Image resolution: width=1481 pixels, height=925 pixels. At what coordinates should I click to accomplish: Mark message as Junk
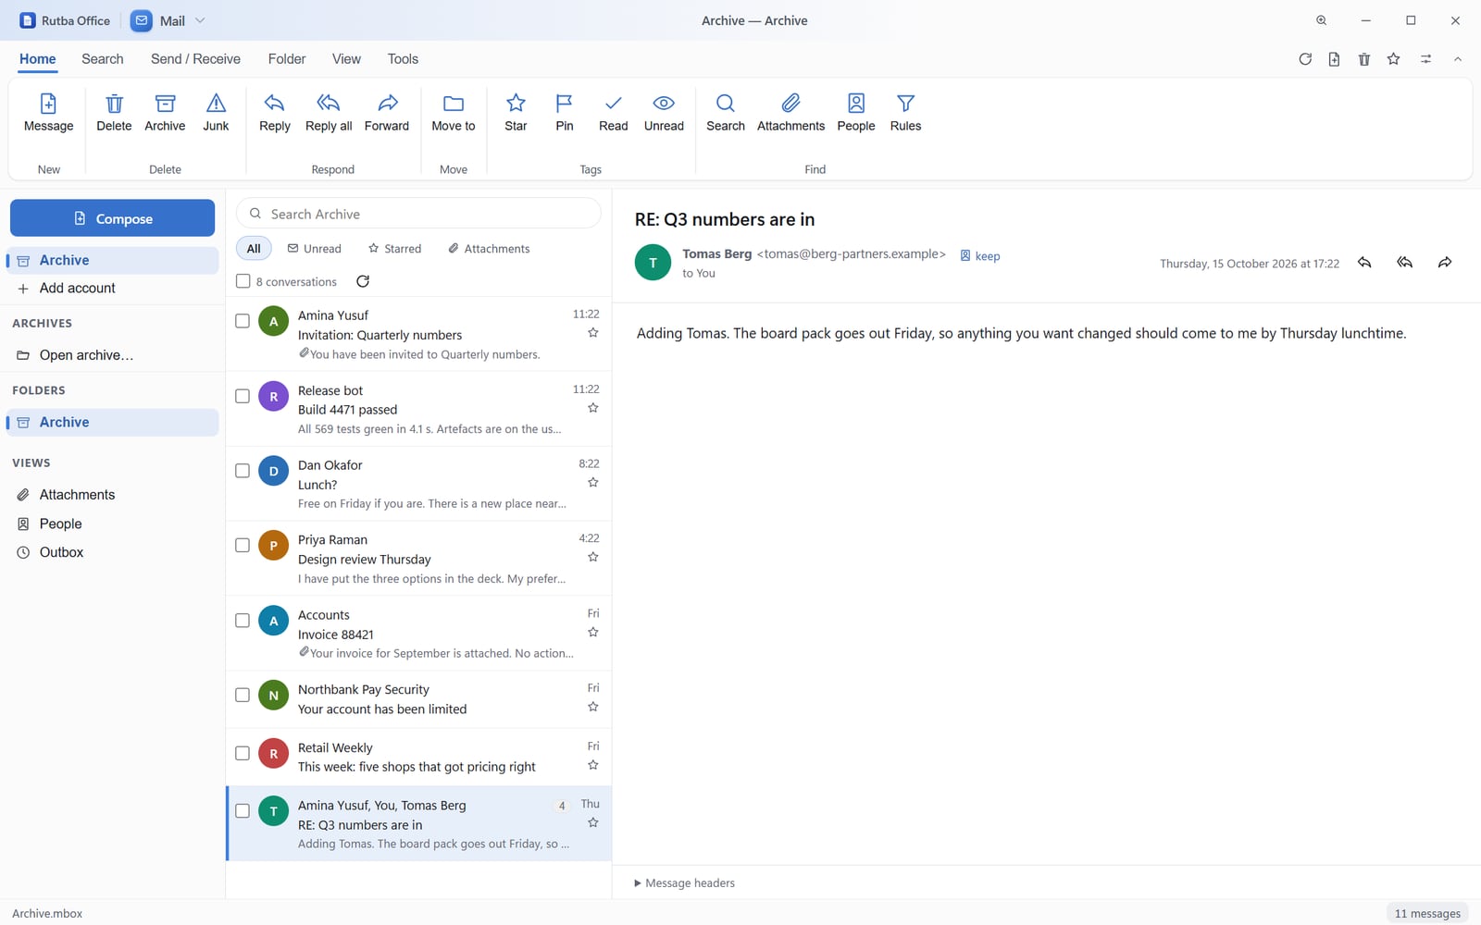(x=216, y=113)
